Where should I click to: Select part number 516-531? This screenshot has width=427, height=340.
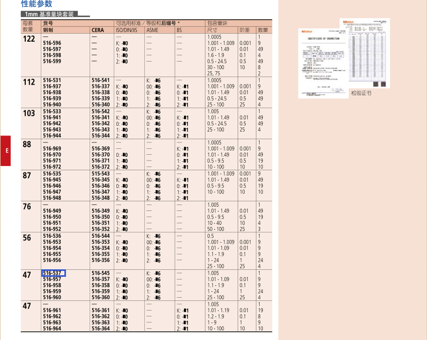pyautogui.click(x=52, y=80)
